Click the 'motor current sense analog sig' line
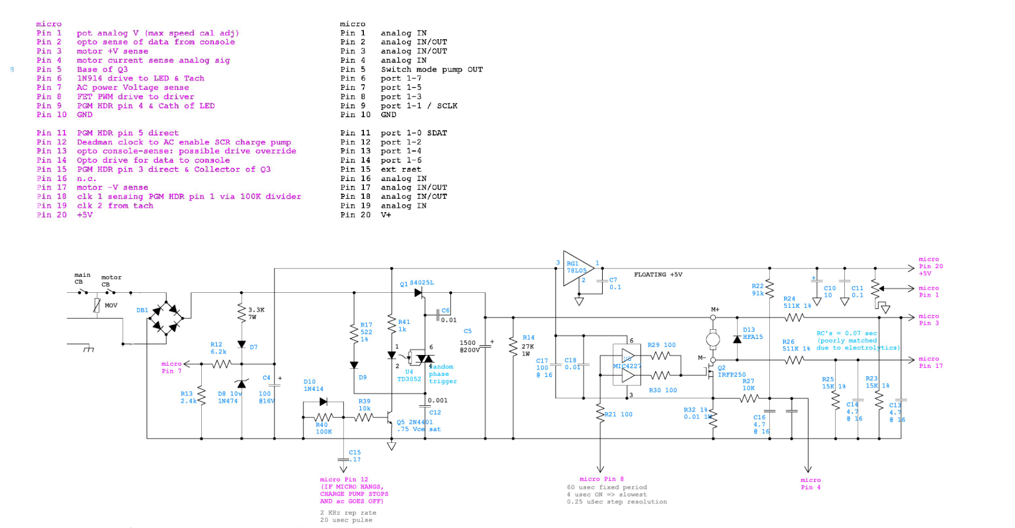Viewport: 1015px width, 528px height. [153, 60]
